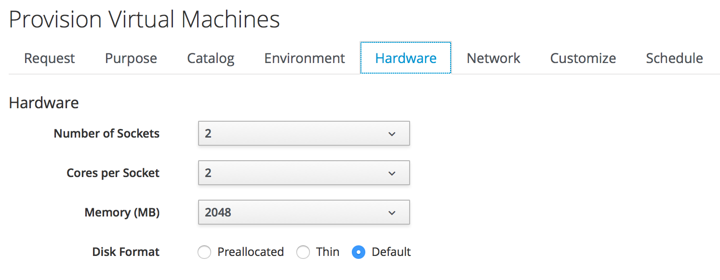The height and width of the screenshot is (280, 720).
Task: Choose the Thin disk format radio button
Action: (x=303, y=252)
